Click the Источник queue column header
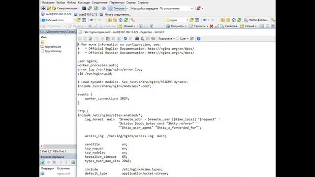315x177 pixels. click(x=63, y=168)
